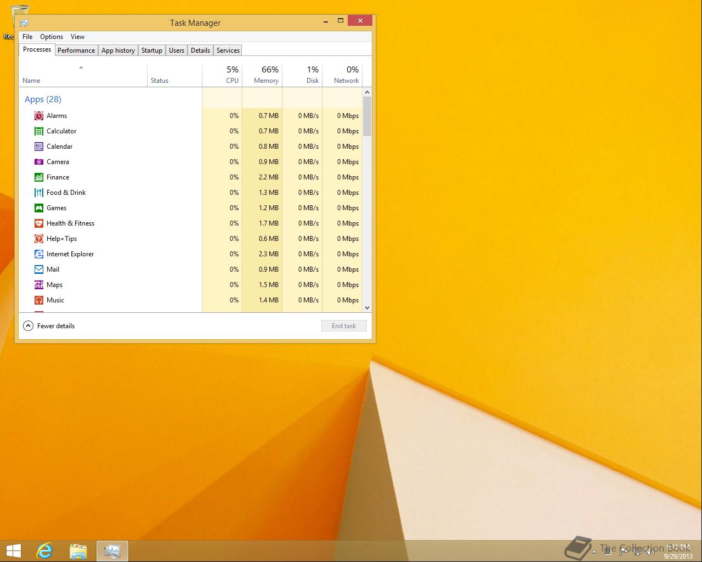This screenshot has height=562, width=702.
Task: Click Task Manager title bar icon
Action: tap(24, 23)
